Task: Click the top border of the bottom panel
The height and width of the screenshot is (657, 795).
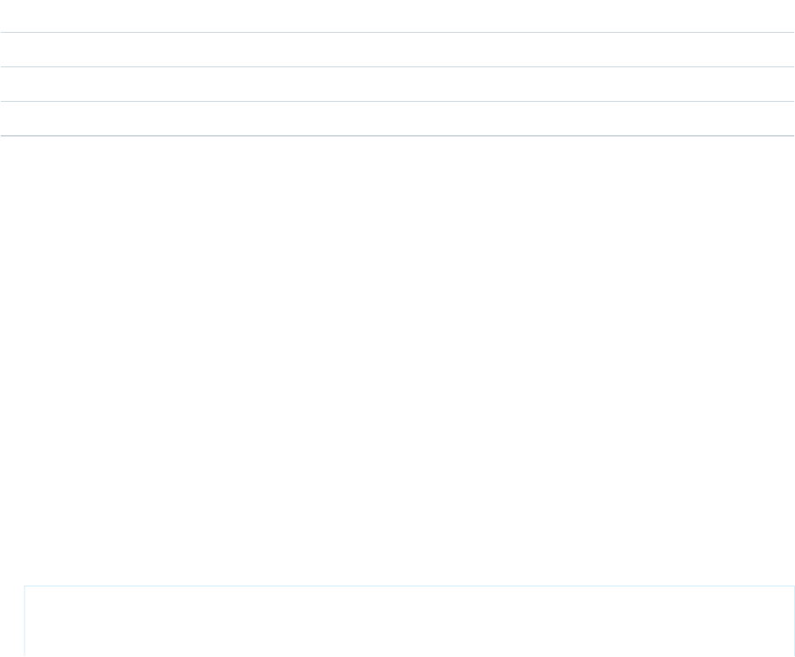Action: click(410, 586)
